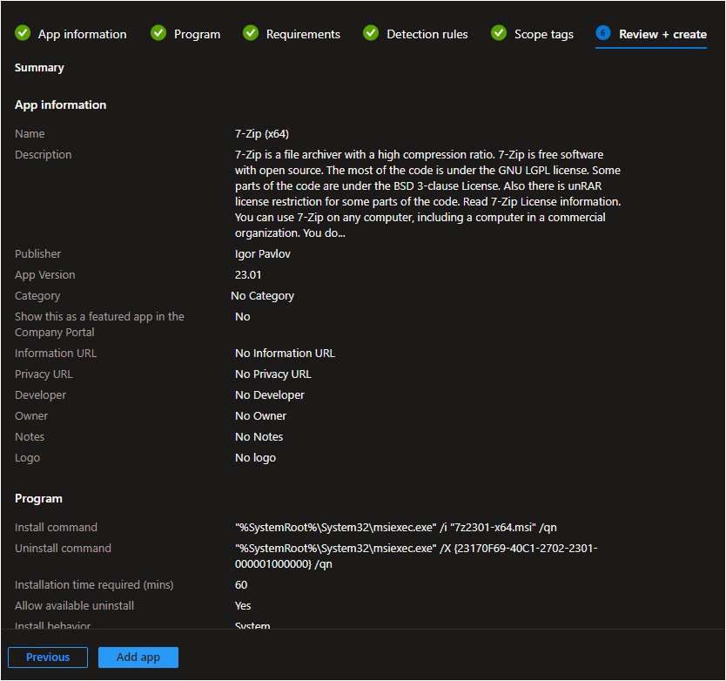Click the app name value 7-Zip (x64)
Viewport: 726px width, 681px height.
point(262,134)
